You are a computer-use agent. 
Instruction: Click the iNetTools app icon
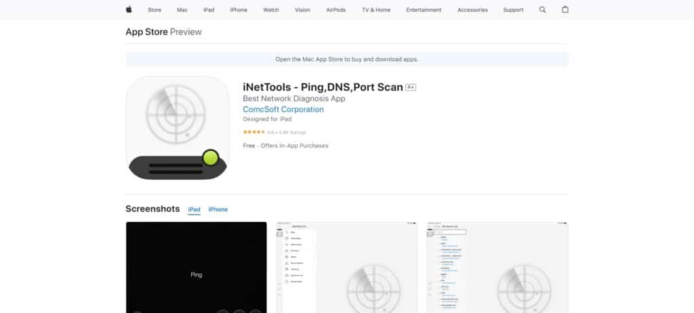178,128
